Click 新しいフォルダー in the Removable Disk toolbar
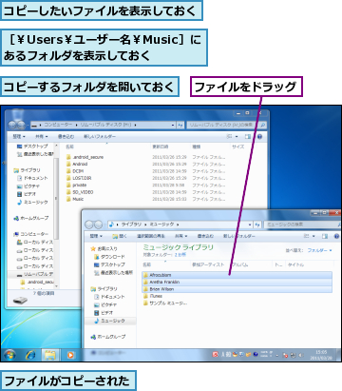The height and width of the screenshot is (391, 342). (x=100, y=137)
